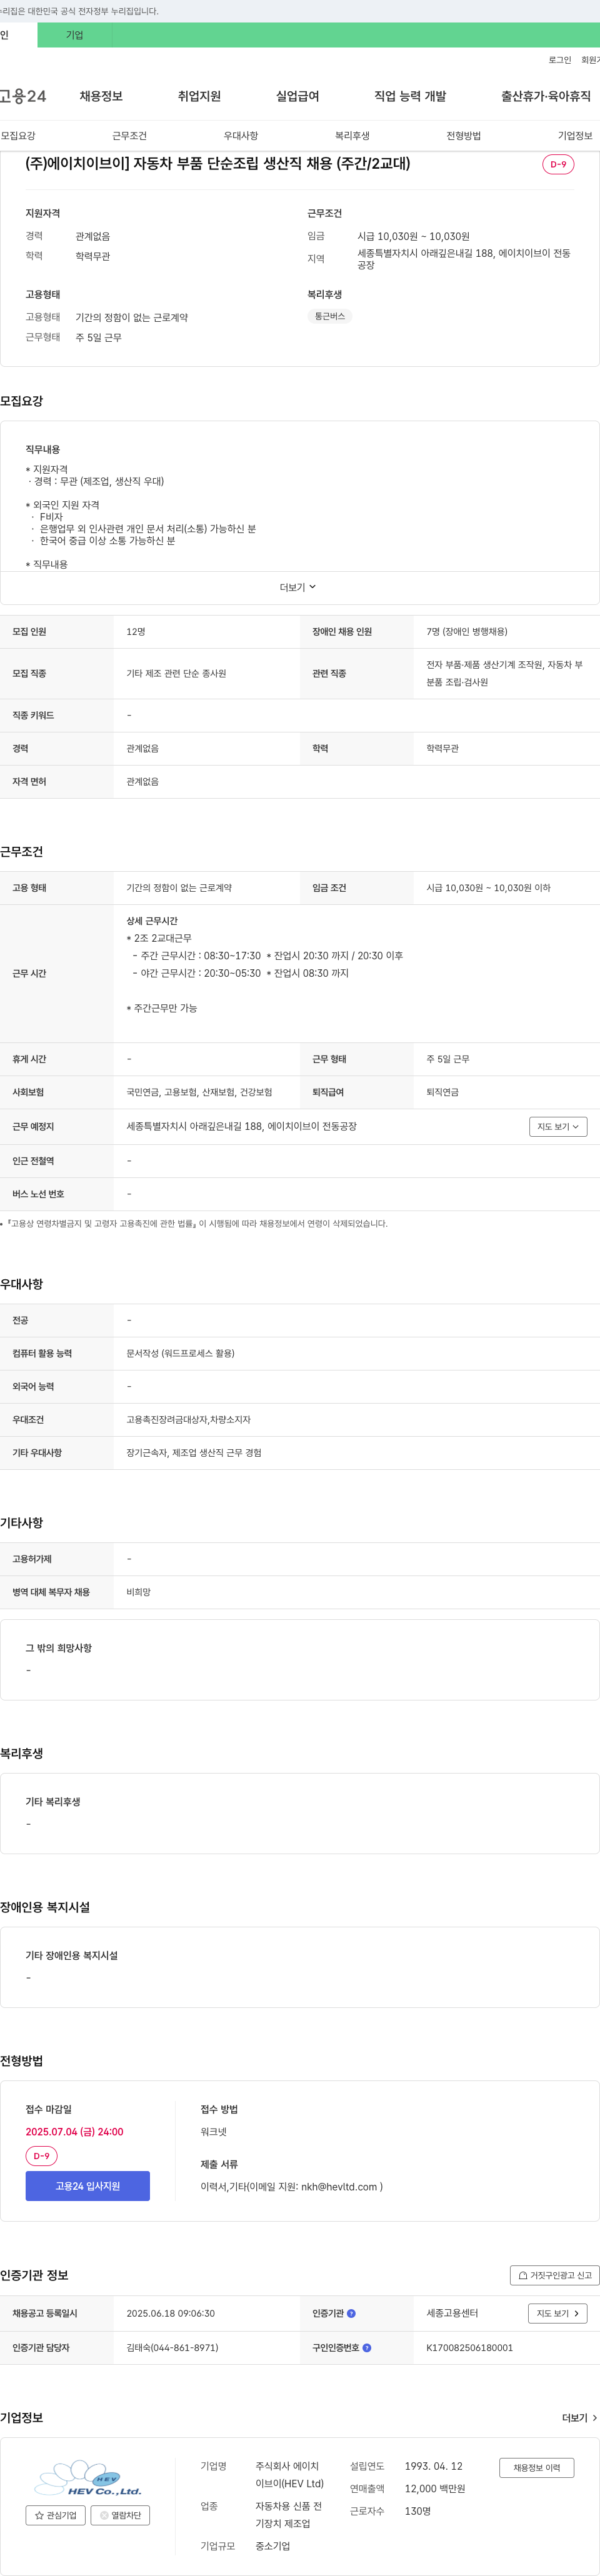This screenshot has height=2576, width=600.
Task: Click the email nkh@hevltd.com text
Action: [340, 2186]
